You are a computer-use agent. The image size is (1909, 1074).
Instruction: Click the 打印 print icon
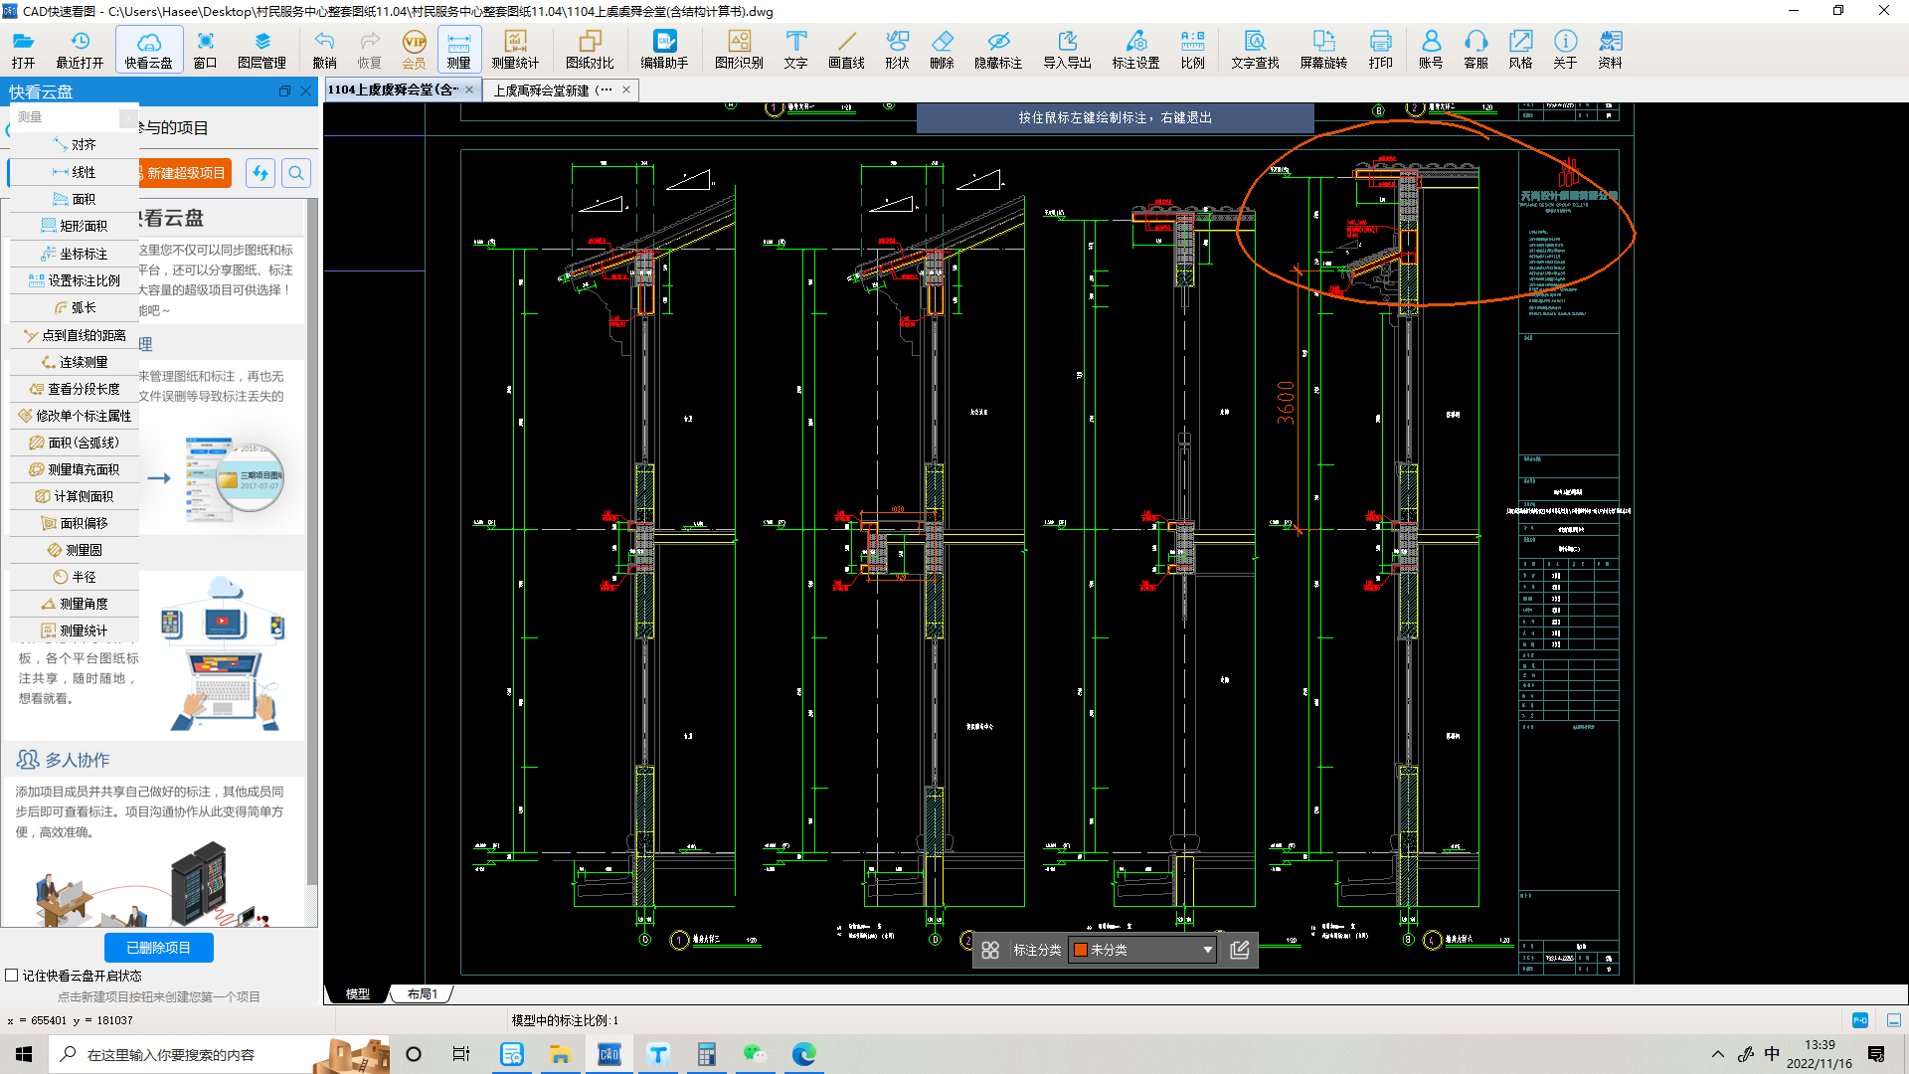point(1380,49)
